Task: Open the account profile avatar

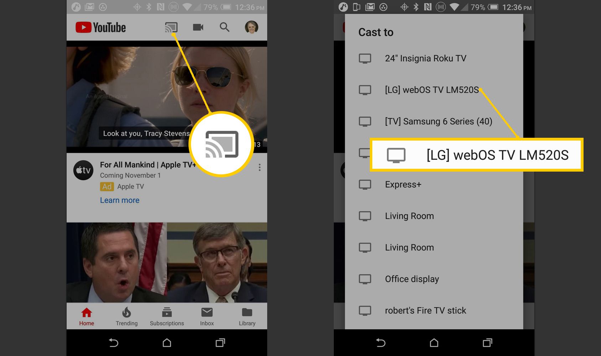Action: 252,27
